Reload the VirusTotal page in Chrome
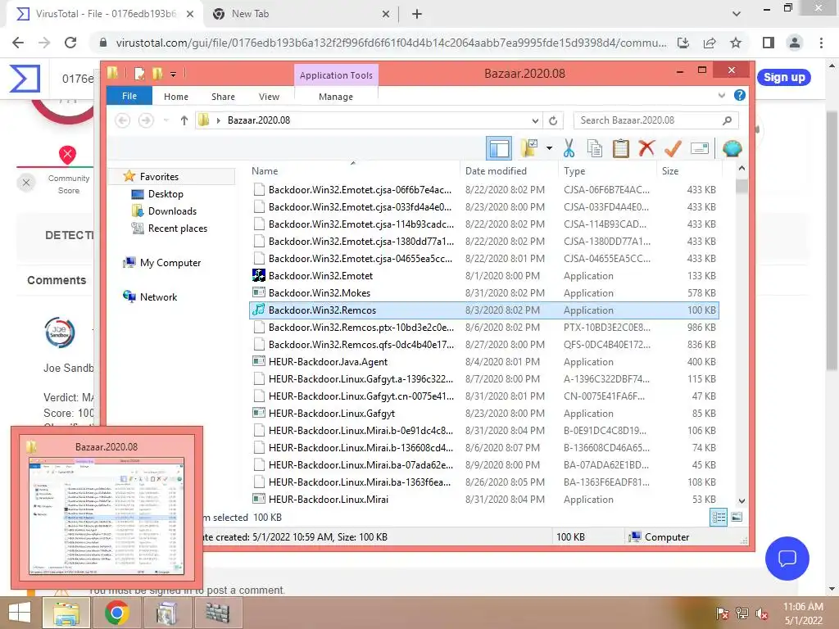The height and width of the screenshot is (629, 839). click(x=70, y=43)
